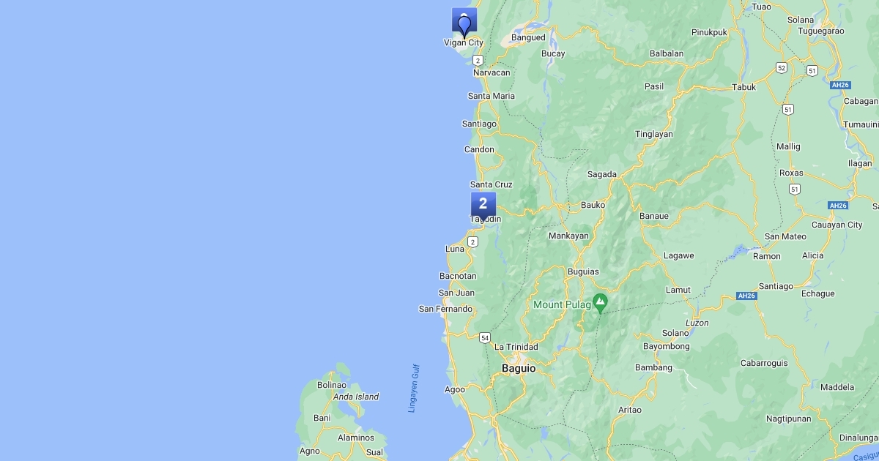The width and height of the screenshot is (879, 461).
Task: Select the numbered marker 2 near Tagudin
Action: [483, 205]
